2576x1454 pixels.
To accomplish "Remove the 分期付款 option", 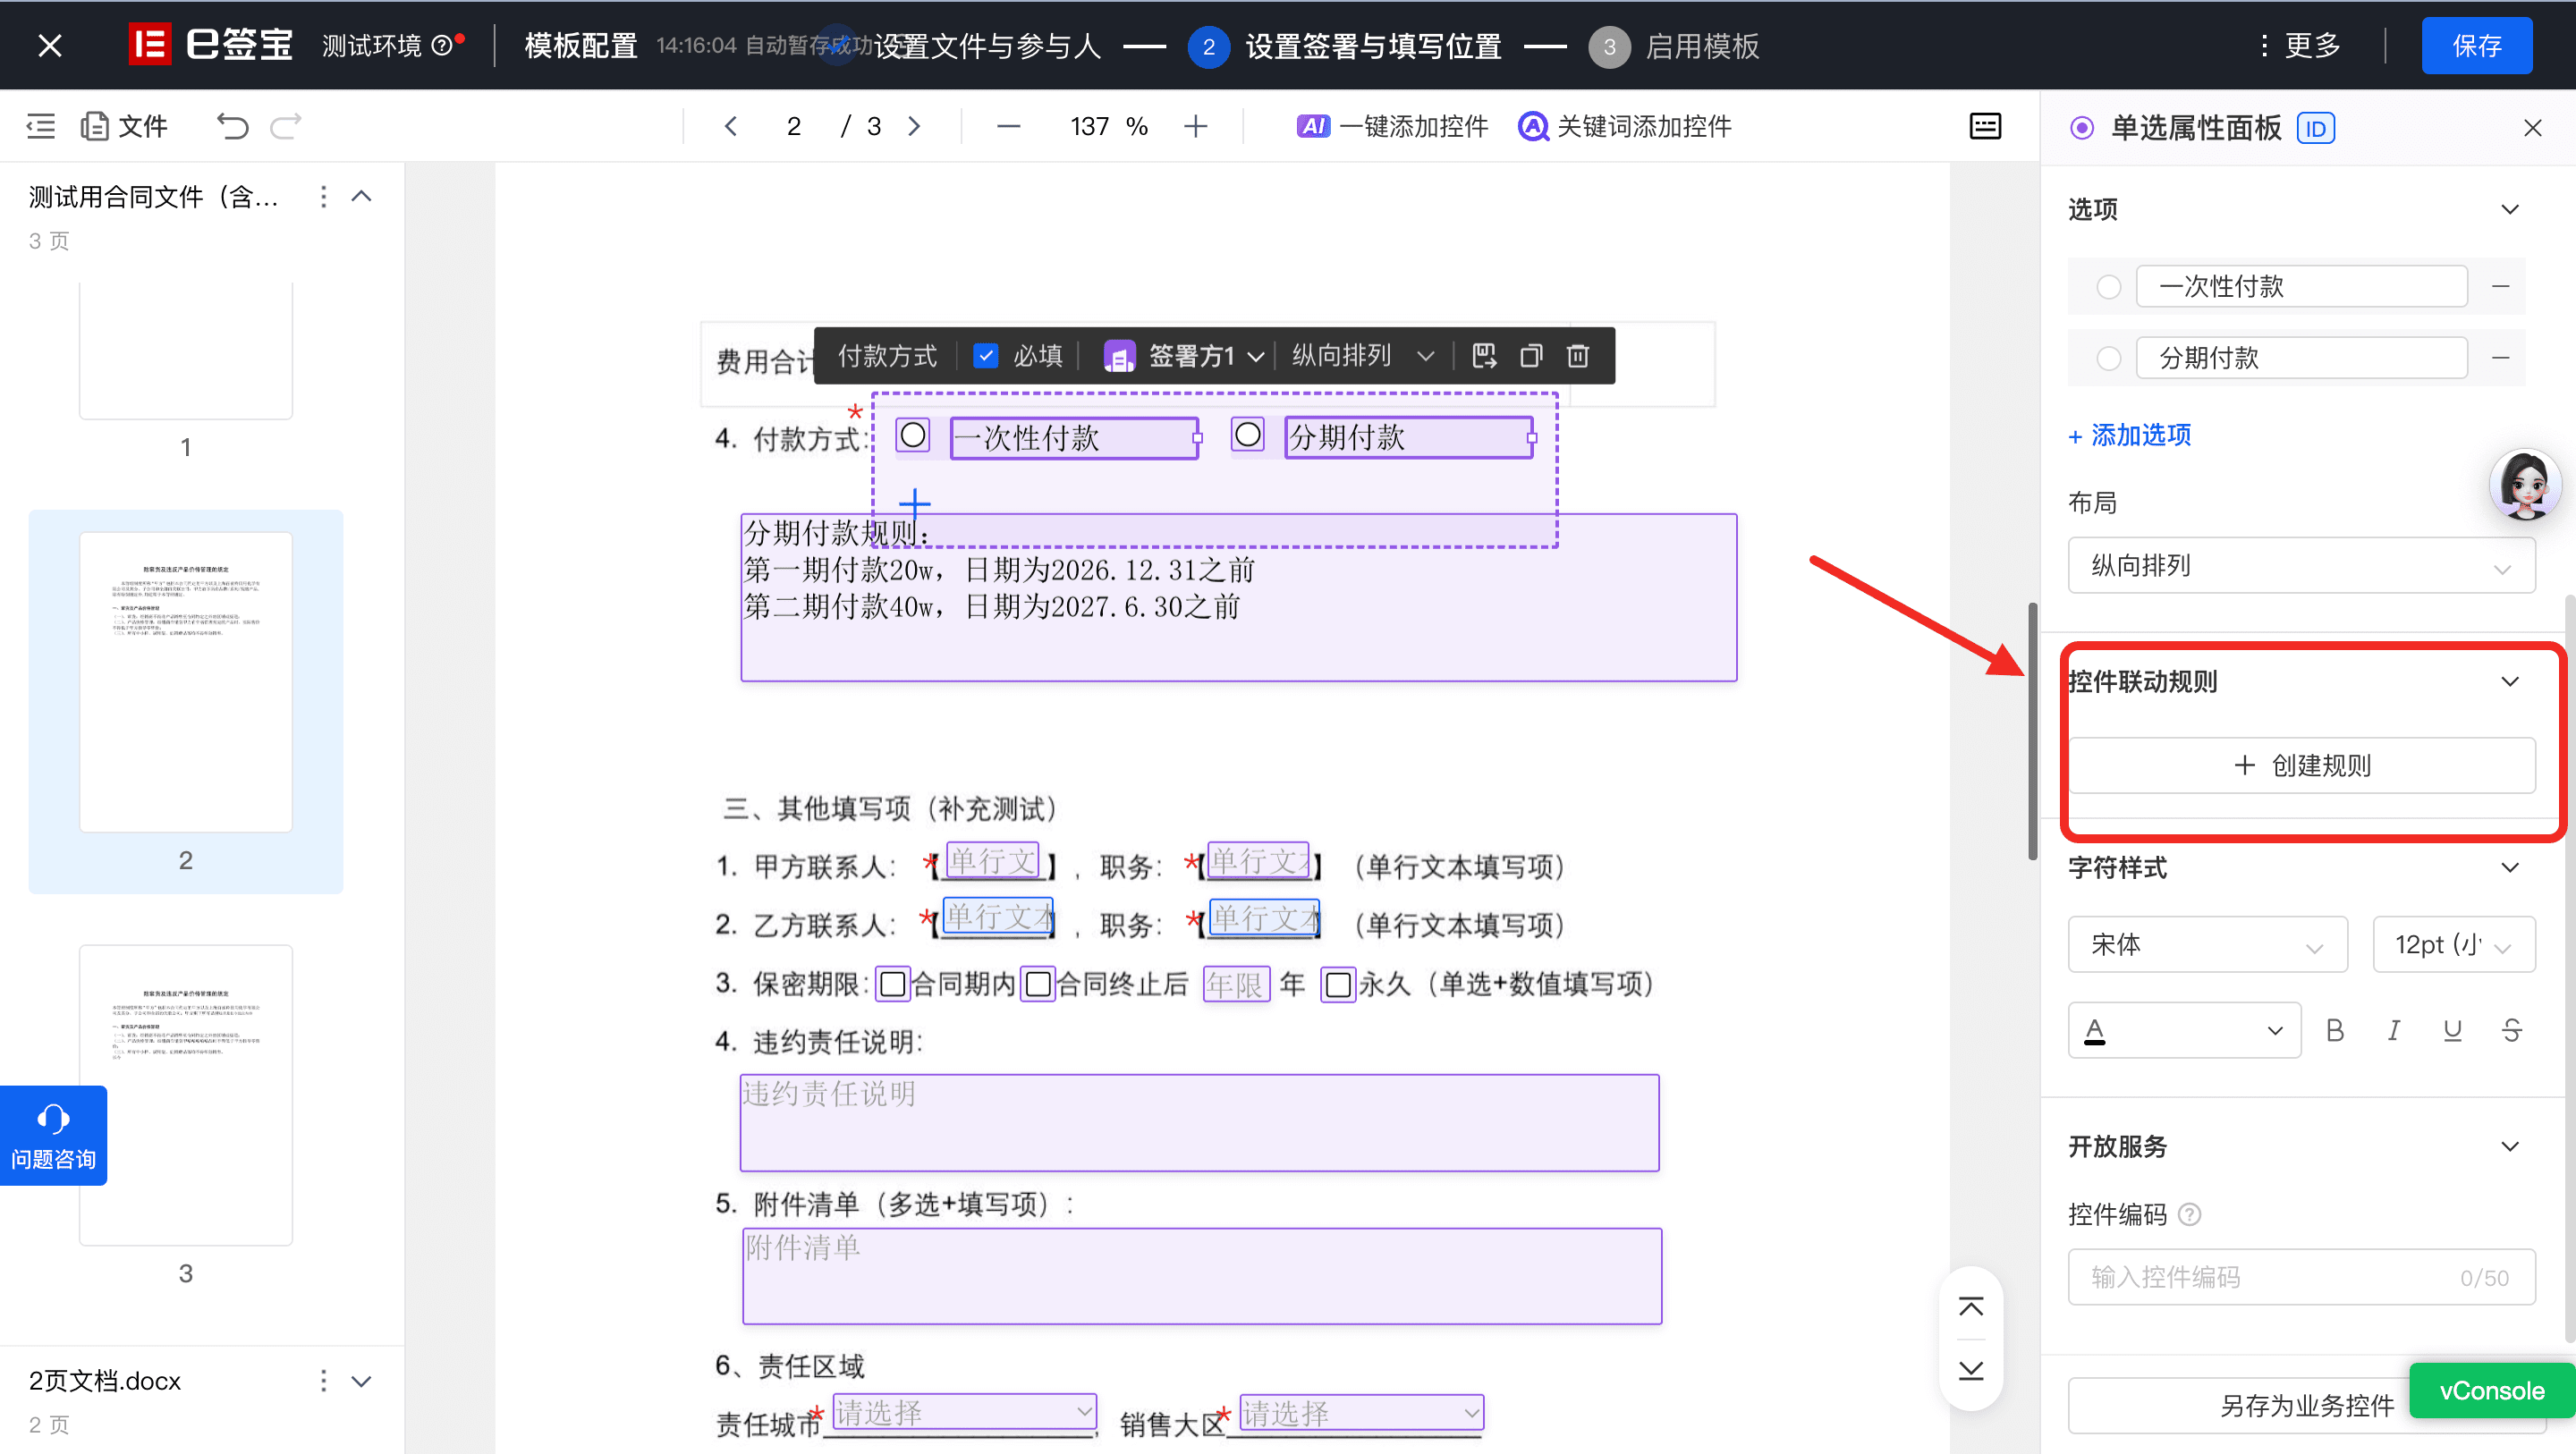I will pos(2501,358).
